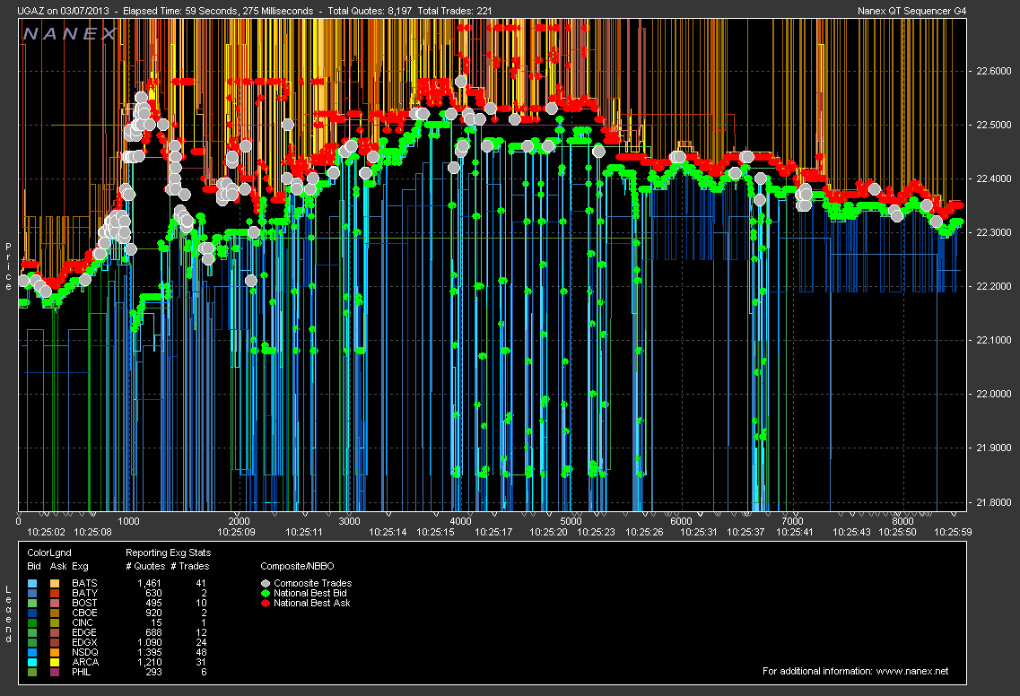Select the PHIL ask purple swatch
The height and width of the screenshot is (696, 1020).
(55, 672)
